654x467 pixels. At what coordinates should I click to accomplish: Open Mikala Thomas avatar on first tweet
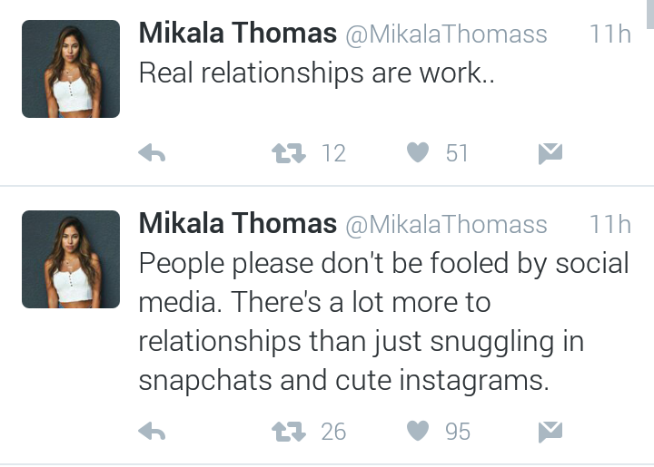[x=71, y=69]
